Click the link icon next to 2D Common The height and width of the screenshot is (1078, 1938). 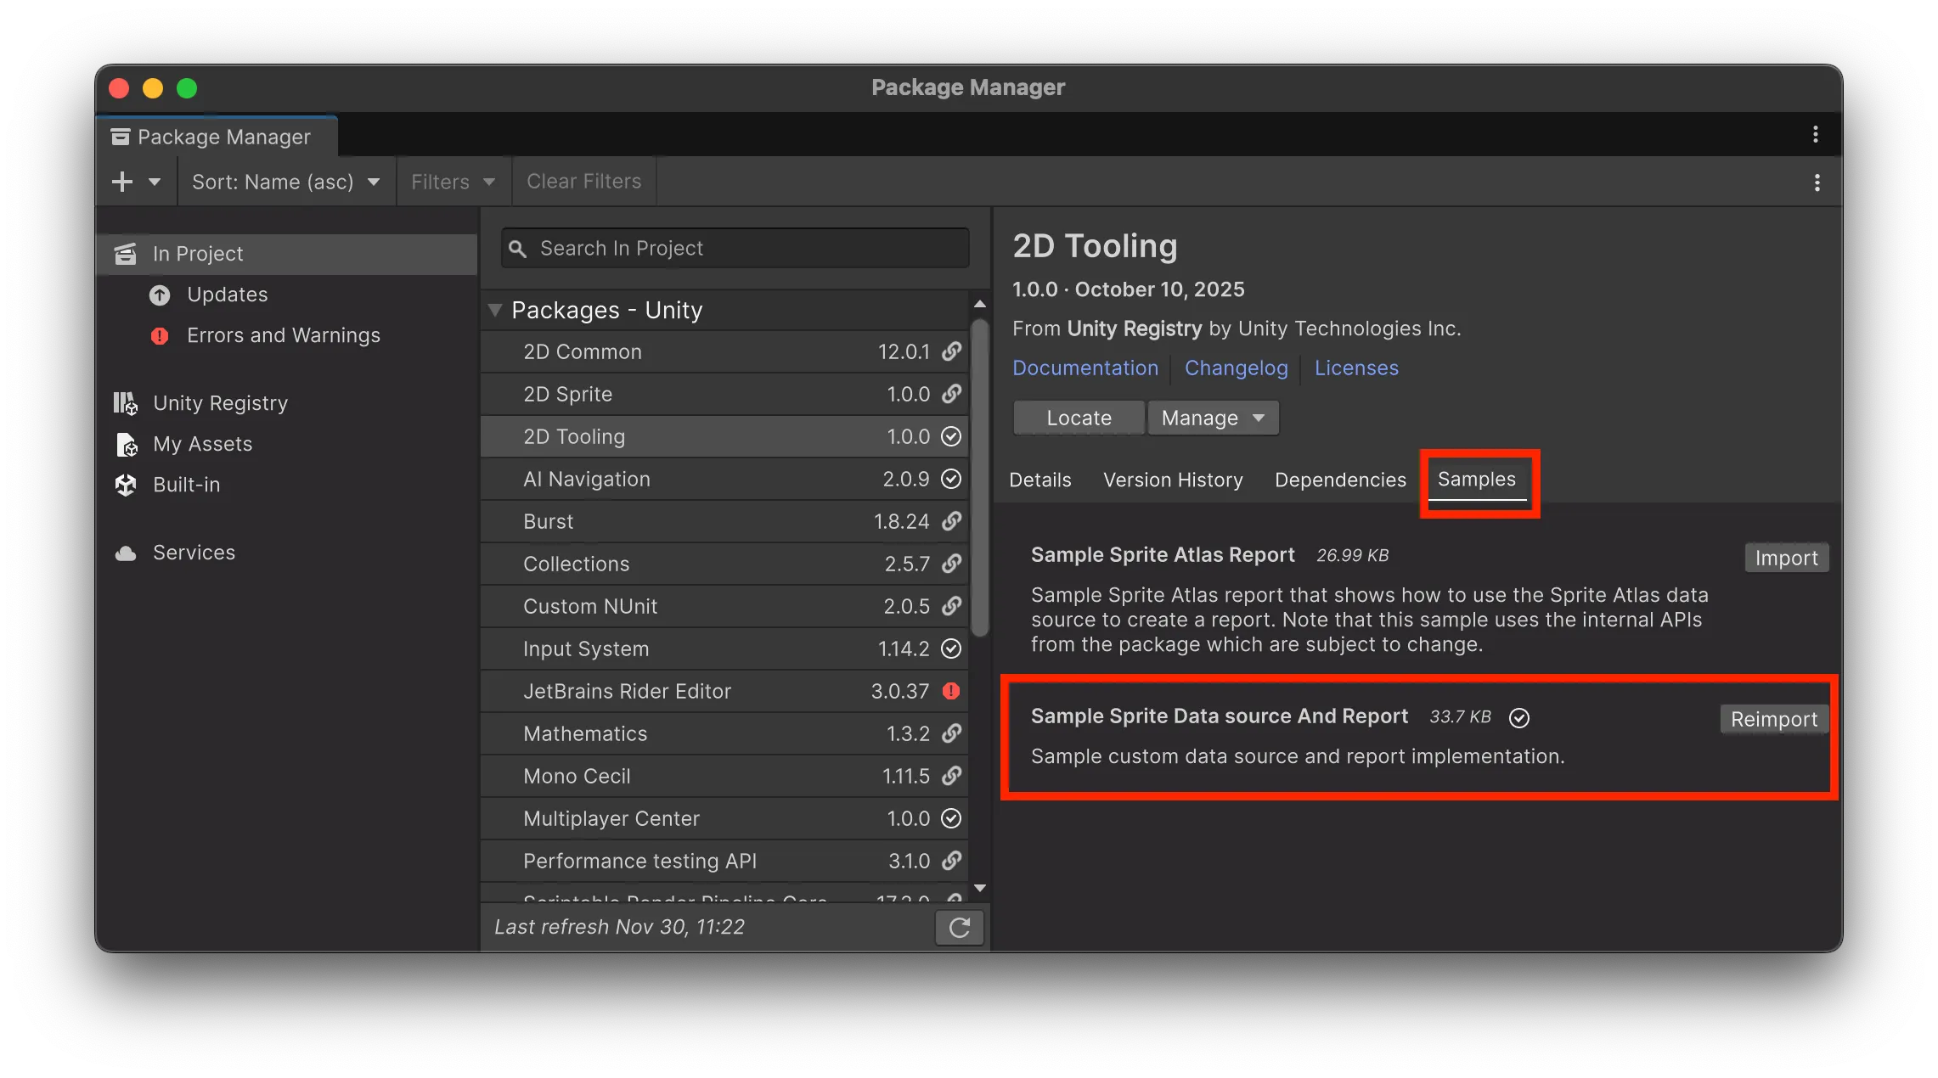click(x=951, y=351)
